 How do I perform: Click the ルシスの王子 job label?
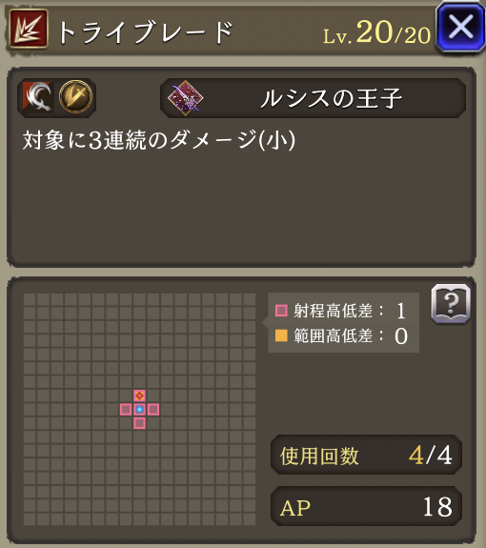click(332, 98)
